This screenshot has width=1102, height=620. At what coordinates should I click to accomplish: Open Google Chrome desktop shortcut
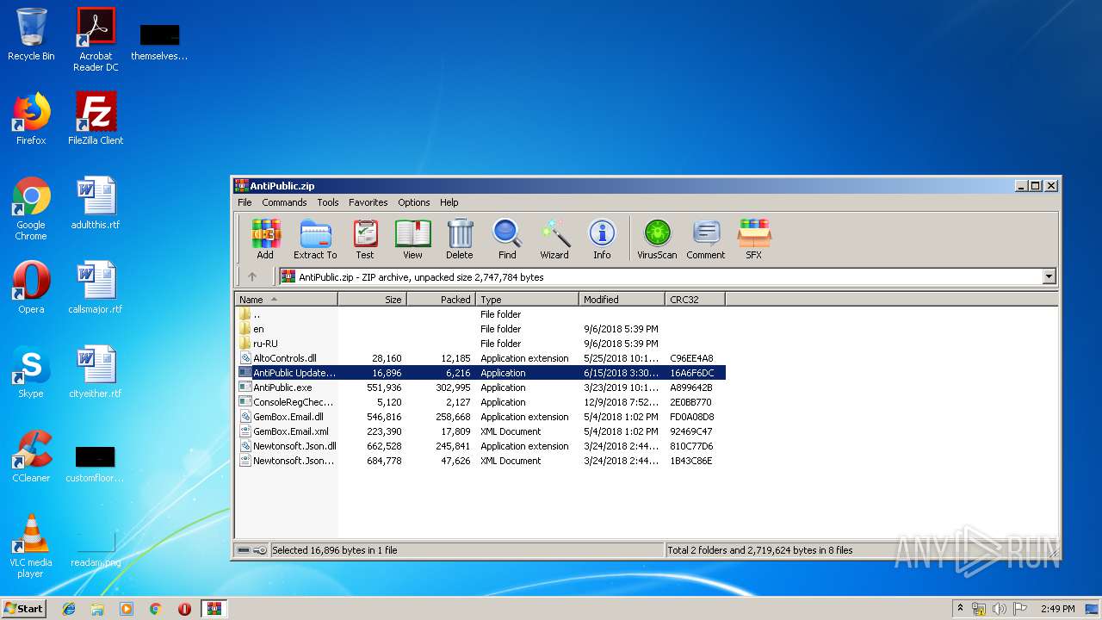[x=31, y=208]
